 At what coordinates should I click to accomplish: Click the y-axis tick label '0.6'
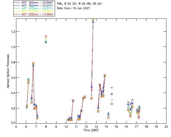tap(13, 78)
